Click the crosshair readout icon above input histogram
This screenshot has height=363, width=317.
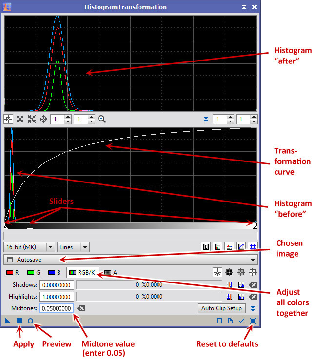tap(8, 120)
